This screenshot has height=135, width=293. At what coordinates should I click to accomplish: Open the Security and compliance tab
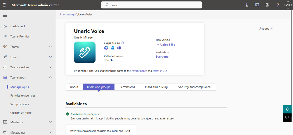click(194, 87)
